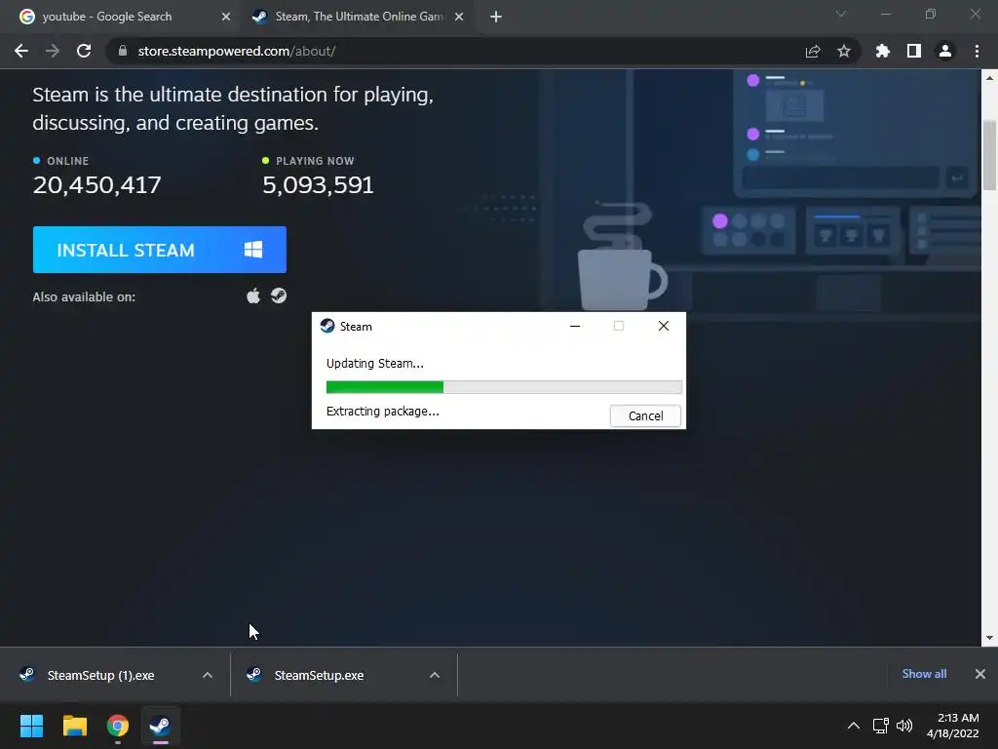The width and height of the screenshot is (998, 749).
Task: Cancel the Steam update
Action: pyautogui.click(x=645, y=415)
